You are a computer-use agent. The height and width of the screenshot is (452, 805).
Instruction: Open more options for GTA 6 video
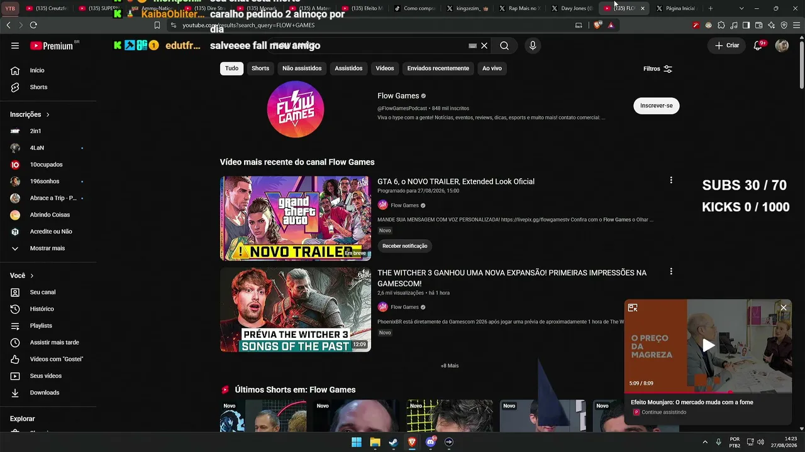tap(671, 180)
